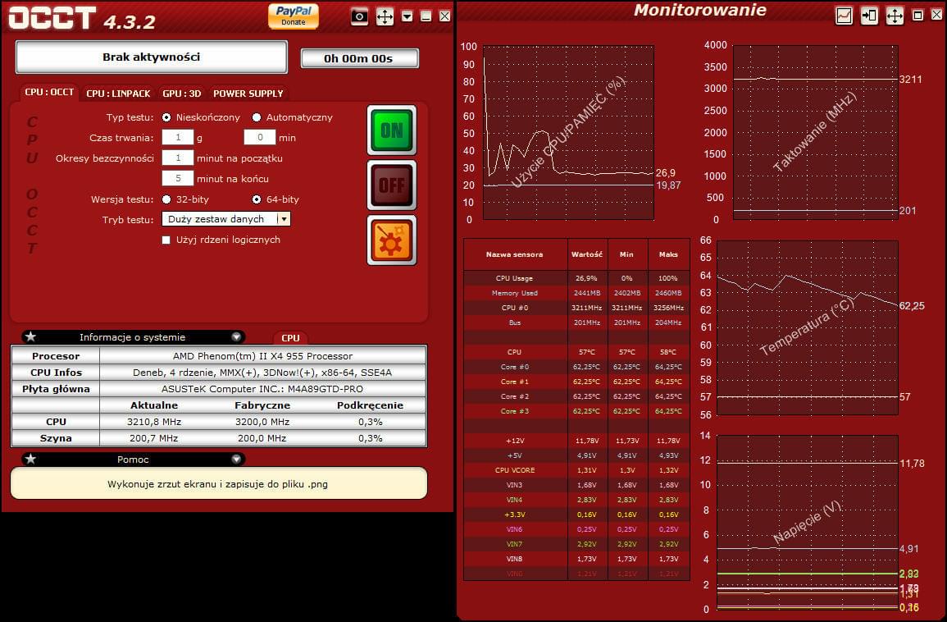
Task: Select the Memory Used sensor row
Action: 576,293
